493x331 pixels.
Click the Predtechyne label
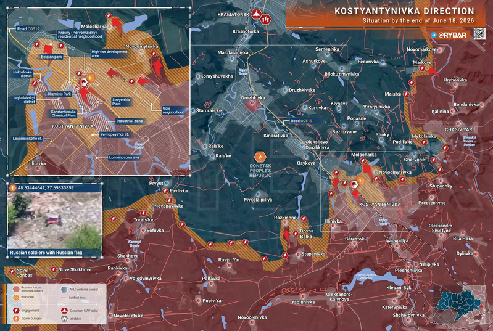point(432,203)
